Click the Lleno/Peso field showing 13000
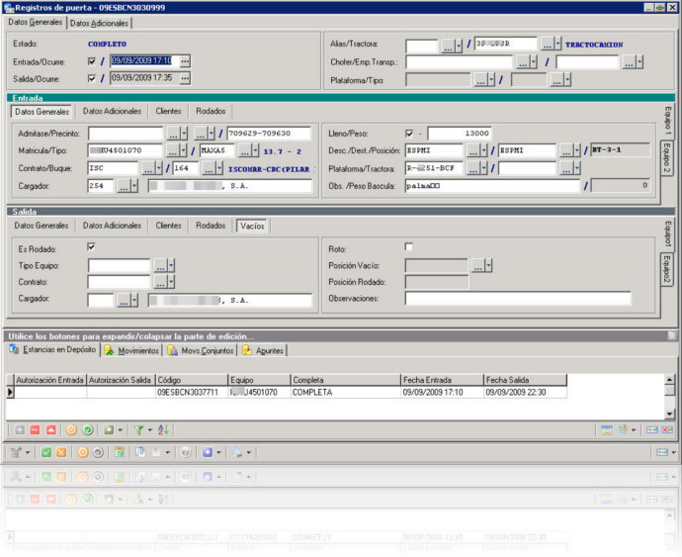Screen dimensions: 682x557 pyautogui.click(x=460, y=134)
